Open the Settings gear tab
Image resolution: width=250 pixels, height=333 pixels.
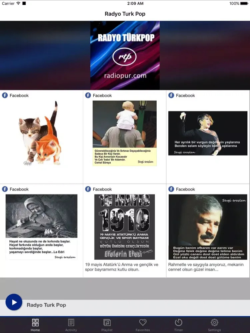point(214,325)
